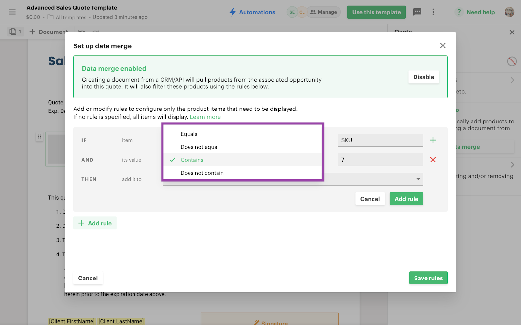Click the user profile avatar
This screenshot has width=521, height=325.
click(x=509, y=12)
